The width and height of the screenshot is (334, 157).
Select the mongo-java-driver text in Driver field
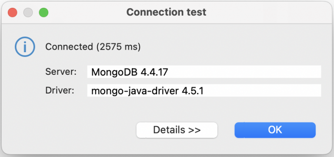click(x=135, y=91)
